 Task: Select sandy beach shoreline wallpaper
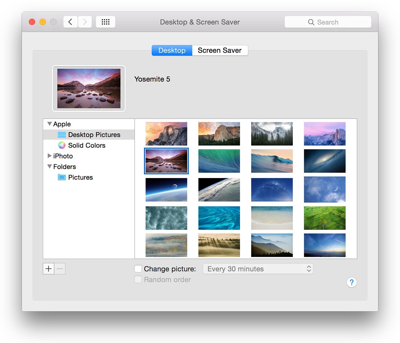coord(272,218)
